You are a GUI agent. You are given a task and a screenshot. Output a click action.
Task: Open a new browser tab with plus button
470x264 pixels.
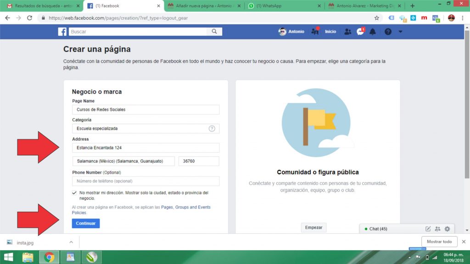click(x=413, y=5)
